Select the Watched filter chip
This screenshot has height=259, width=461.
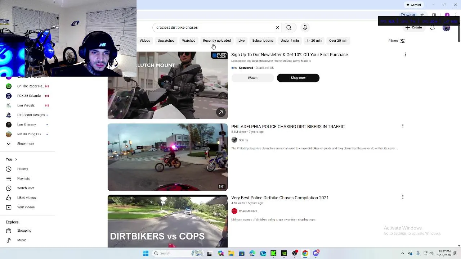(x=189, y=41)
